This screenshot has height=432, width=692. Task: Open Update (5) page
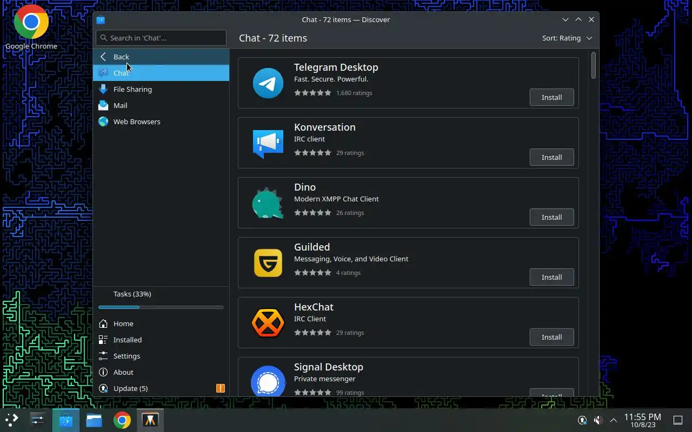coord(161,388)
